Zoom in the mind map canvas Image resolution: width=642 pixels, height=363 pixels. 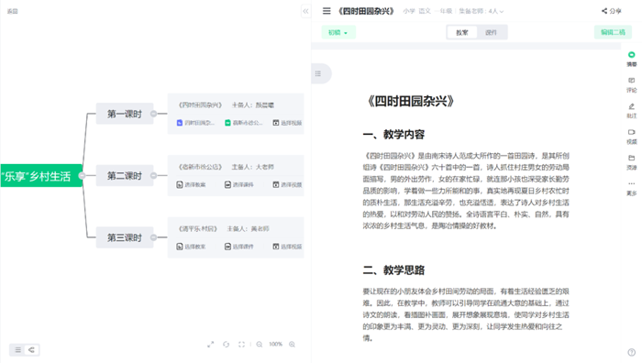click(292, 344)
